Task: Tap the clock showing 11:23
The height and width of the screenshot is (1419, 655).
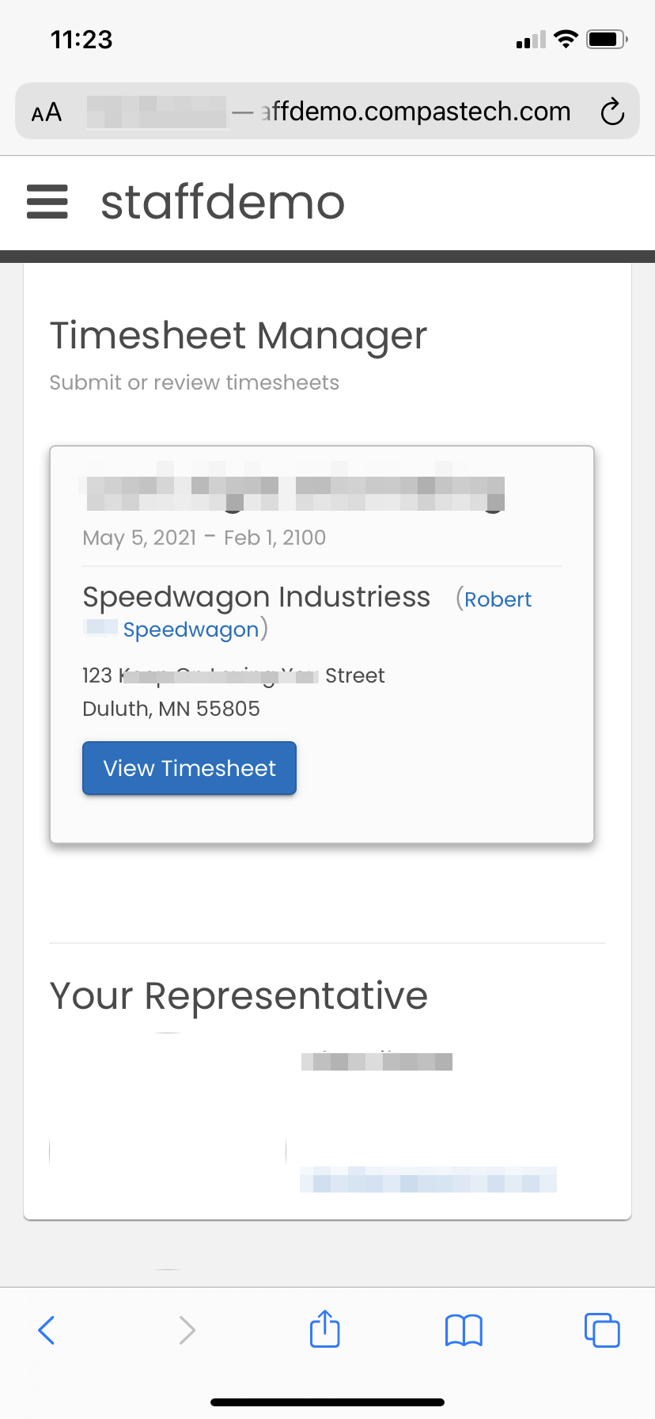Action: [x=79, y=39]
